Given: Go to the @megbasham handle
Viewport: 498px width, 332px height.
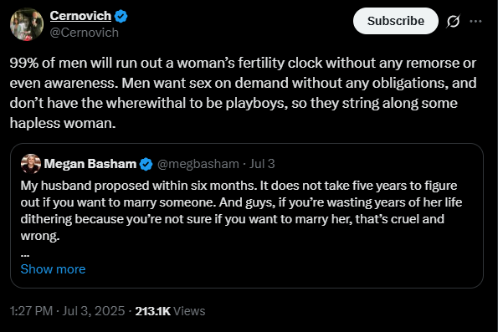Looking at the screenshot, I should coord(198,164).
